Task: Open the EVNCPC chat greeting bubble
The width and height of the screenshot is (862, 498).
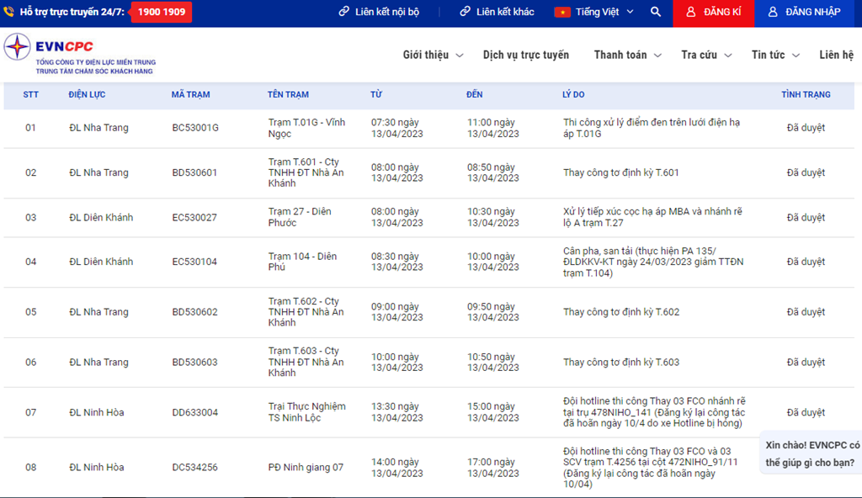Action: (811, 453)
